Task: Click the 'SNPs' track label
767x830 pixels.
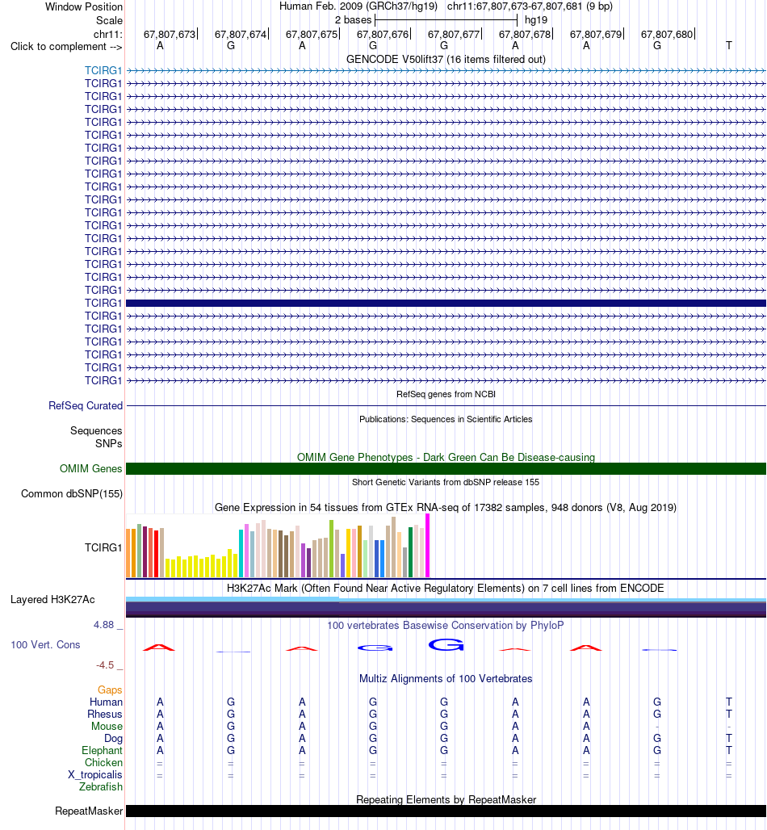Action: coord(108,443)
